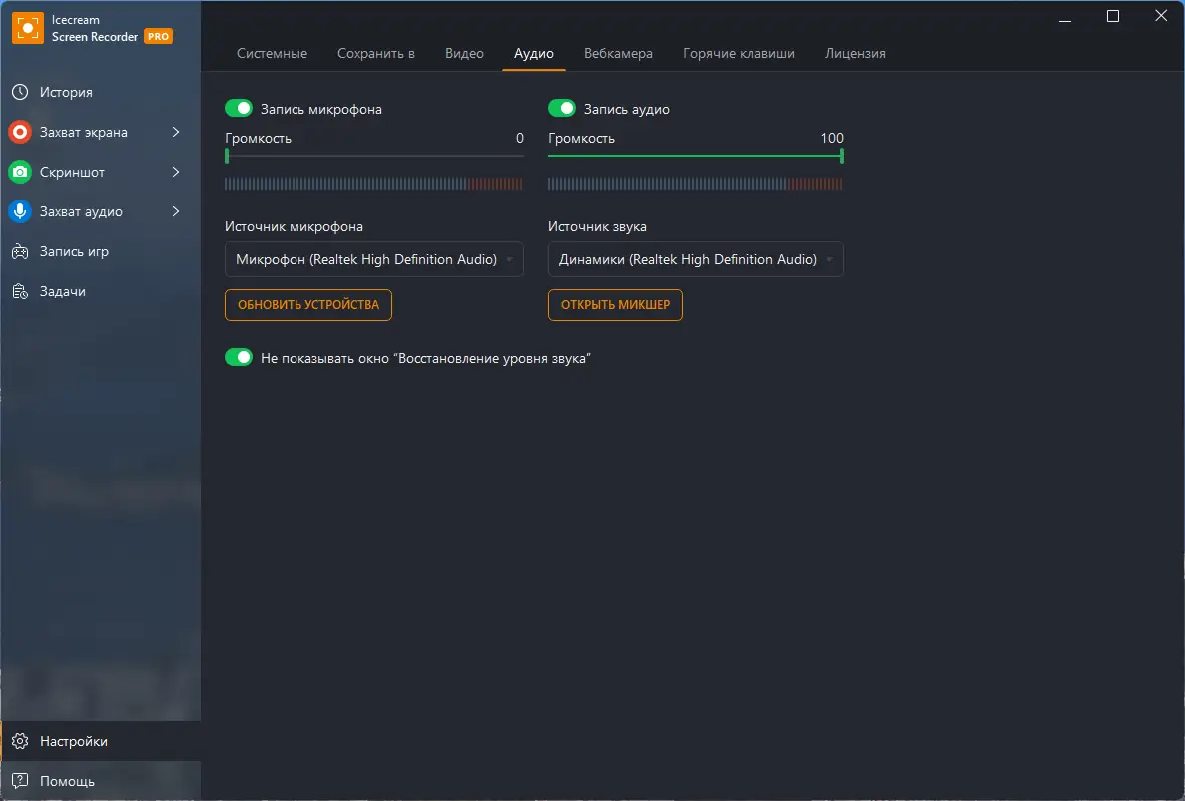Open the «Источник микрофона» dropdown
The width and height of the screenshot is (1185, 801).
click(x=374, y=259)
